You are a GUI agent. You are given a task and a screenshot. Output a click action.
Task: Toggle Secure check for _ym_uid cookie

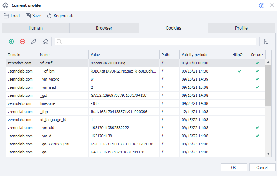pos(257,128)
